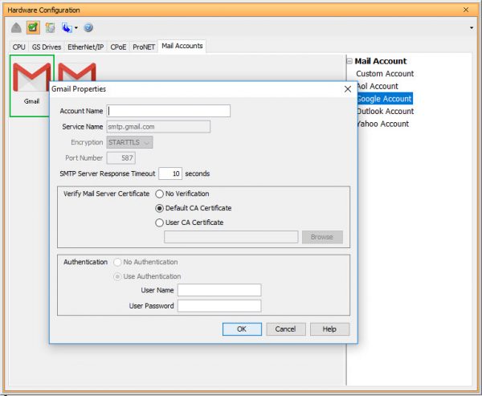Click the green checkmark toolbar icon
Viewport: 482px width, 396px height.
pyautogui.click(x=32, y=27)
